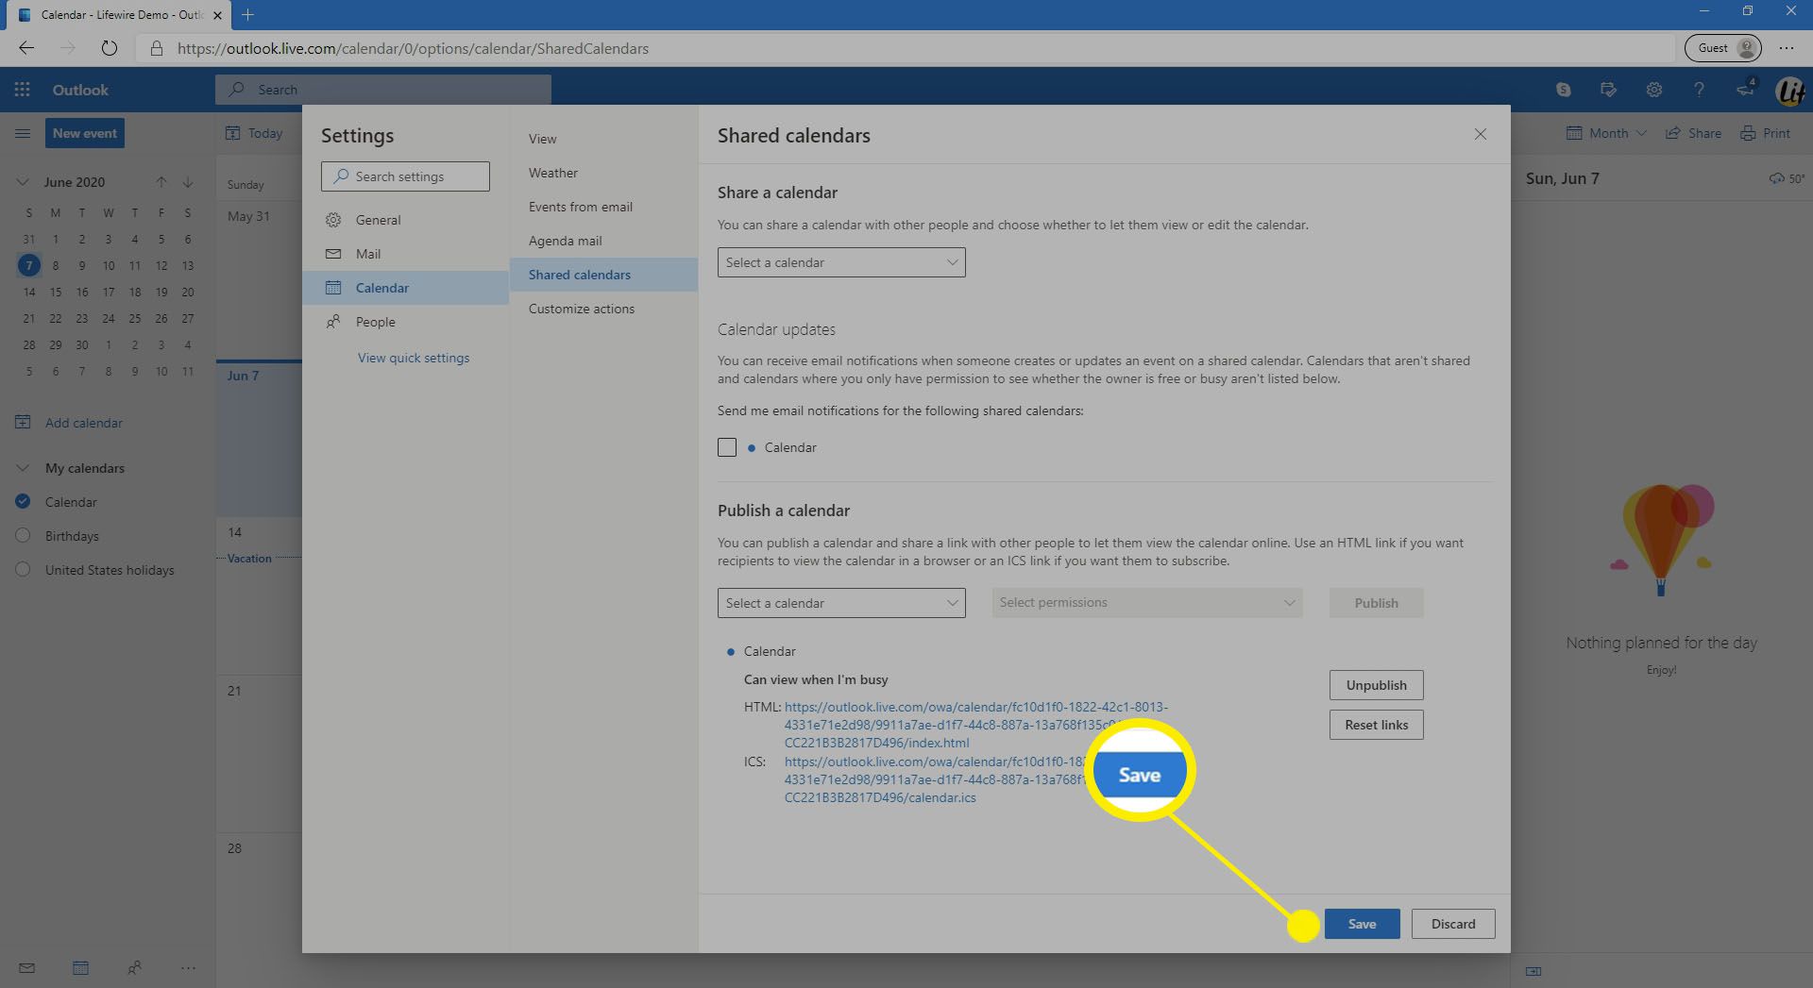Reset the published calendar links
This screenshot has height=988, width=1813.
(x=1376, y=725)
